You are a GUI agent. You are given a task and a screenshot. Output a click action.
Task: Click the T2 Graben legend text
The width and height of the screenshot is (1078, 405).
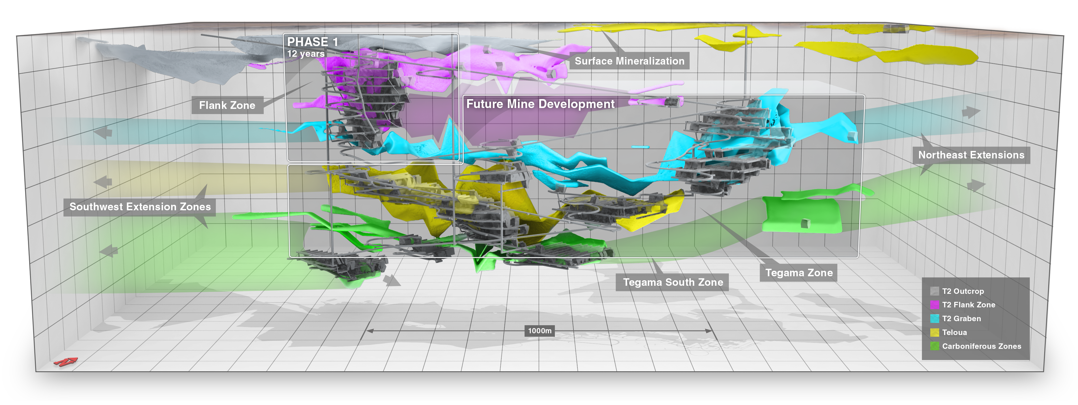coord(961,319)
